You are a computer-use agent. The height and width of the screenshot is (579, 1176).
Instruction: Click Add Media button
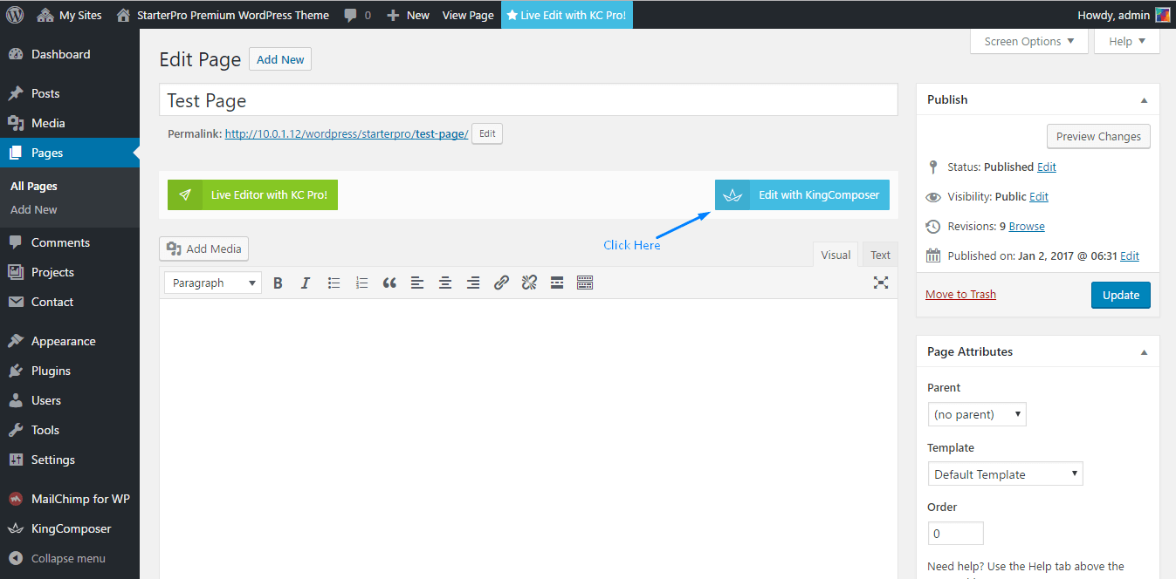pos(204,249)
